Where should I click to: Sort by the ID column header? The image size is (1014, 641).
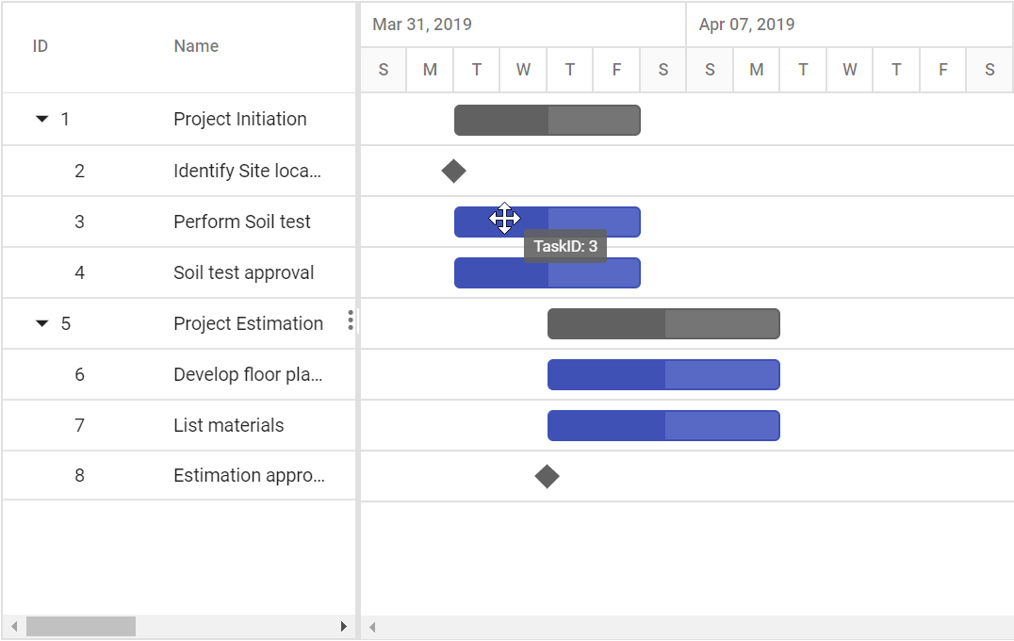[x=41, y=46]
